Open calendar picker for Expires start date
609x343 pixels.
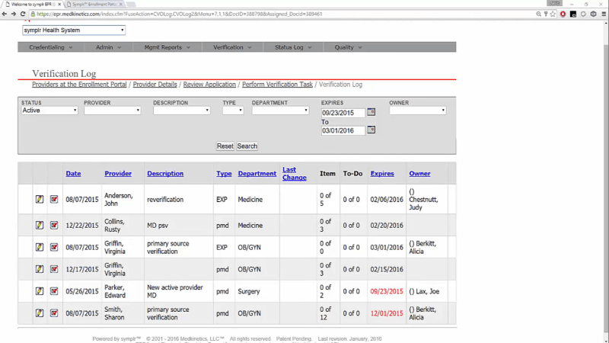coord(371,112)
